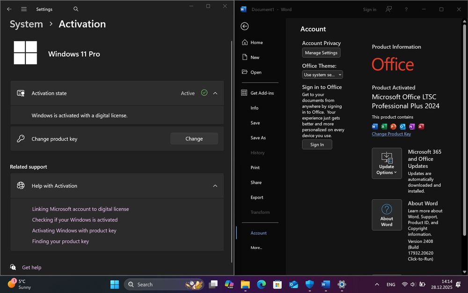The image size is (468, 293).
Task: Click the Settings search magnifier icon
Action: tap(76, 9)
